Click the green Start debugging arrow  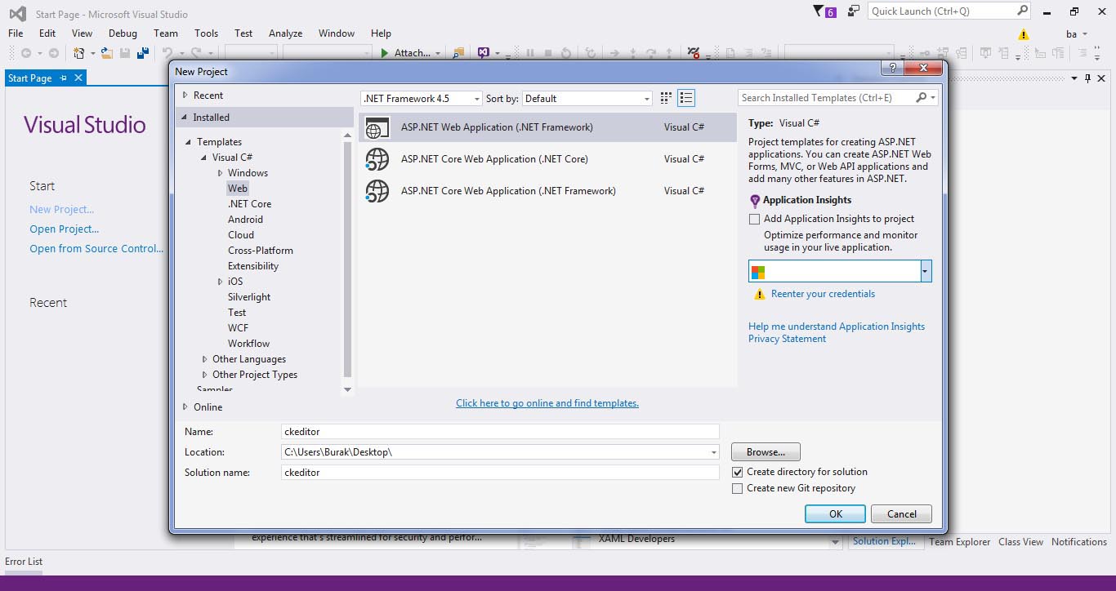(385, 53)
